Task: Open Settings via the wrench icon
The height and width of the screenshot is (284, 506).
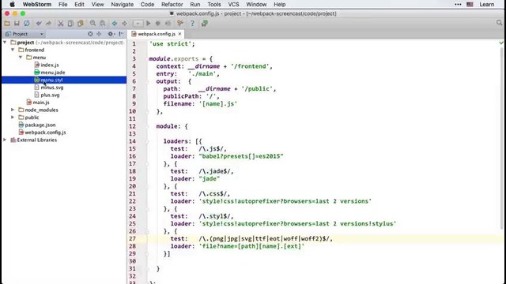Action: [180, 24]
